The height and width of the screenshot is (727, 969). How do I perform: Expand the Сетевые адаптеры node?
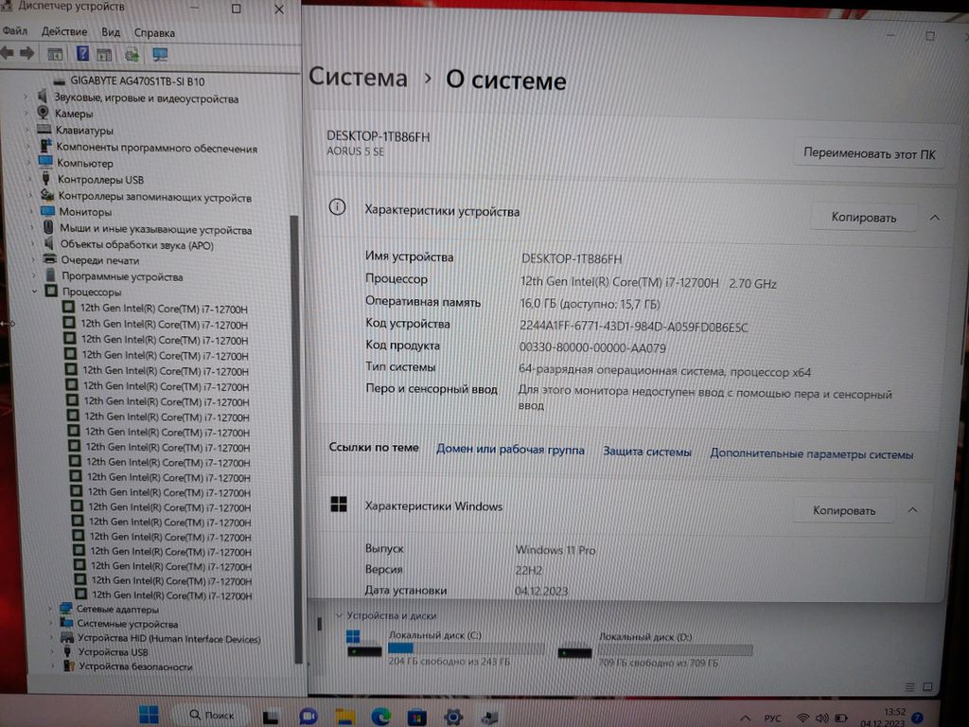pos(51,609)
